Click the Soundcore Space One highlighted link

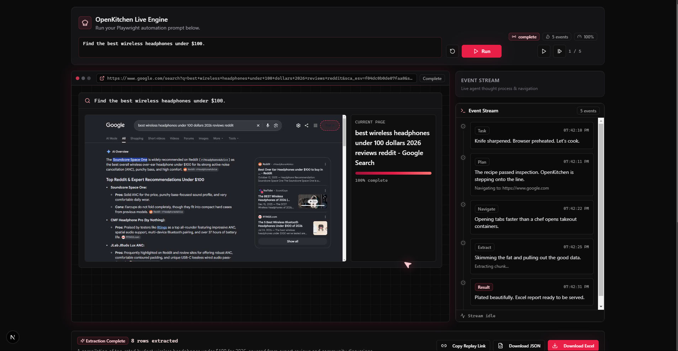130,160
